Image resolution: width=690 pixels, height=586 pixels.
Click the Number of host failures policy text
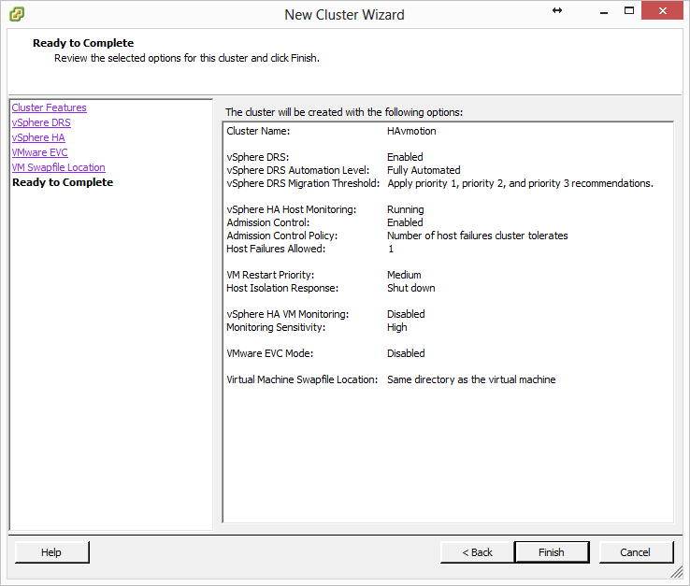(x=478, y=236)
